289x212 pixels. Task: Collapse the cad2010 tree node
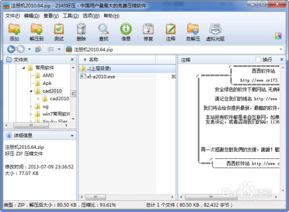[x=31, y=91]
